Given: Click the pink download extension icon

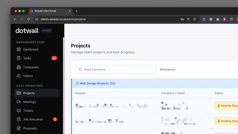Looking at the screenshot, I should pyautogui.click(x=225, y=19).
